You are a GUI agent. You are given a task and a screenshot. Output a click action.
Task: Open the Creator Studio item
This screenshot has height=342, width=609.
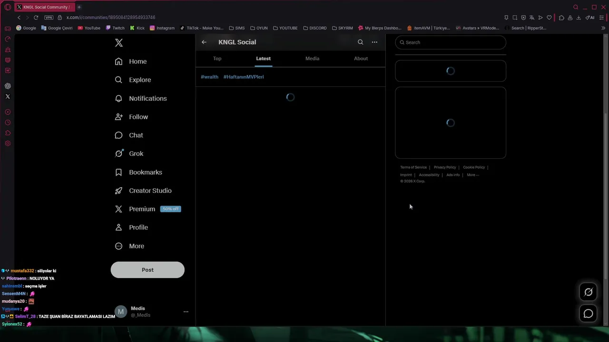click(143, 190)
